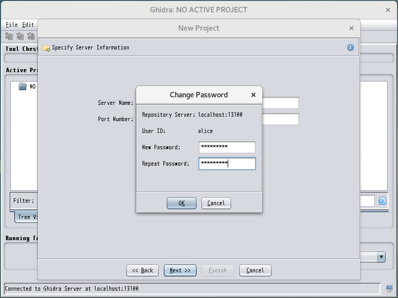Open the info help icon in New Project
Image resolution: width=398 pixels, height=298 pixels.
[350, 47]
